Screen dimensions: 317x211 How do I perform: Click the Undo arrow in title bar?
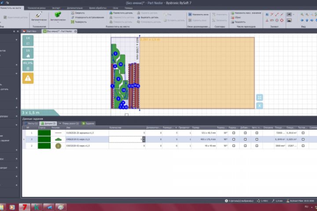point(2,3)
